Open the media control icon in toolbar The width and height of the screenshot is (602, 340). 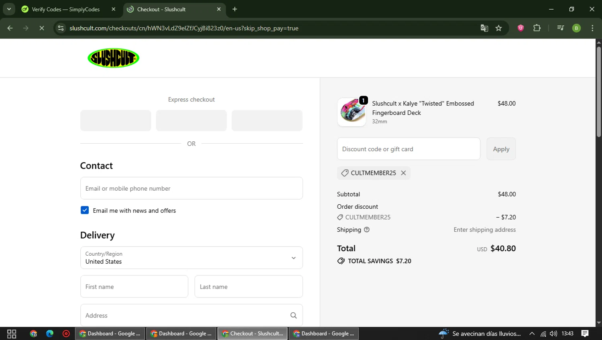pos(561,28)
